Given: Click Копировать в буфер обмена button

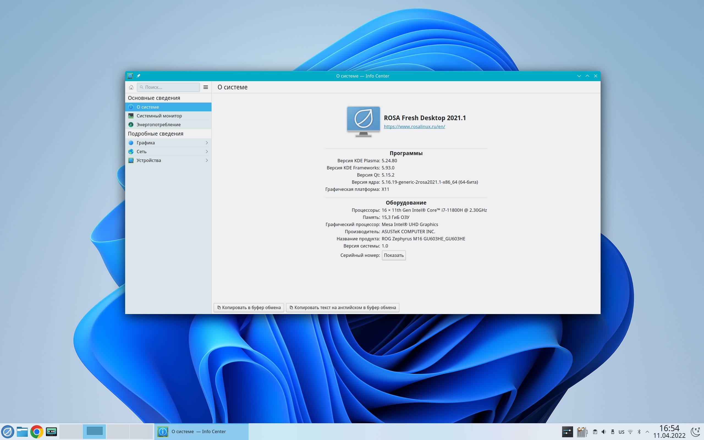Looking at the screenshot, I should [x=249, y=308].
